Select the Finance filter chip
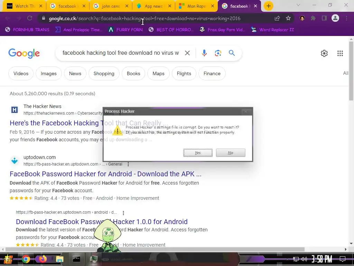Viewport: 354px width, 266px height. [x=212, y=73]
